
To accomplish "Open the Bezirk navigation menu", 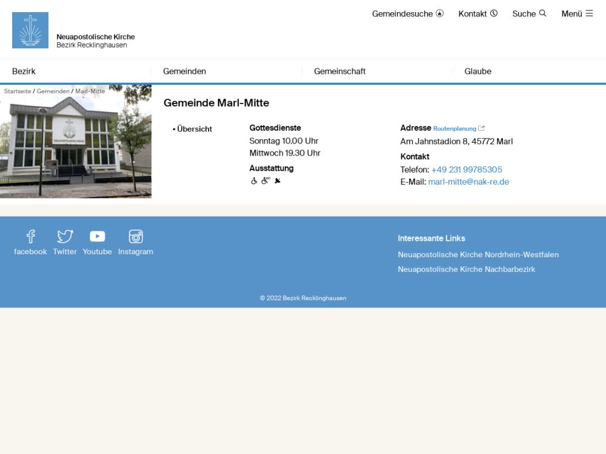I will pyautogui.click(x=24, y=71).
